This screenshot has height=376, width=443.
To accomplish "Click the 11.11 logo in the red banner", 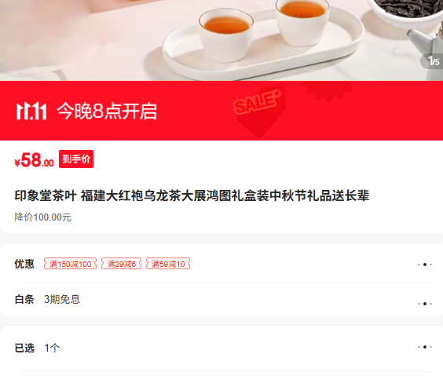I will (x=31, y=111).
